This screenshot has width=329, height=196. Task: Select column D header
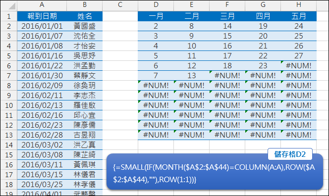click(x=156, y=5)
